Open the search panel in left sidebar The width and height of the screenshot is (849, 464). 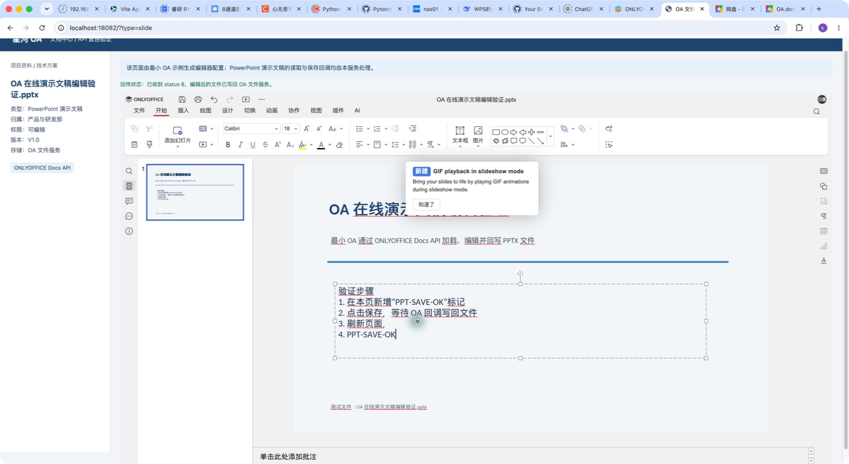click(129, 171)
